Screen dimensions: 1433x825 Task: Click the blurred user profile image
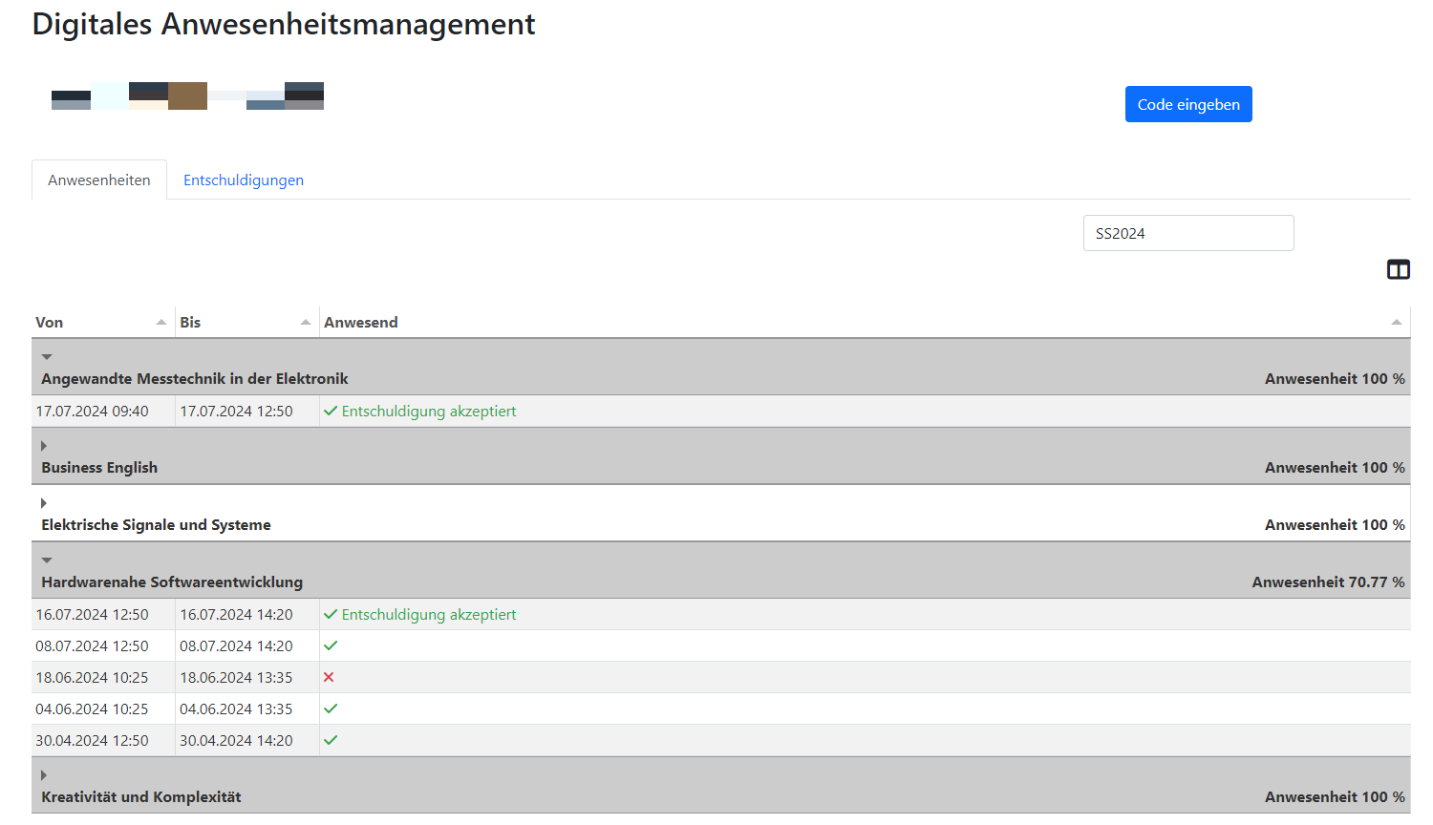(187, 96)
